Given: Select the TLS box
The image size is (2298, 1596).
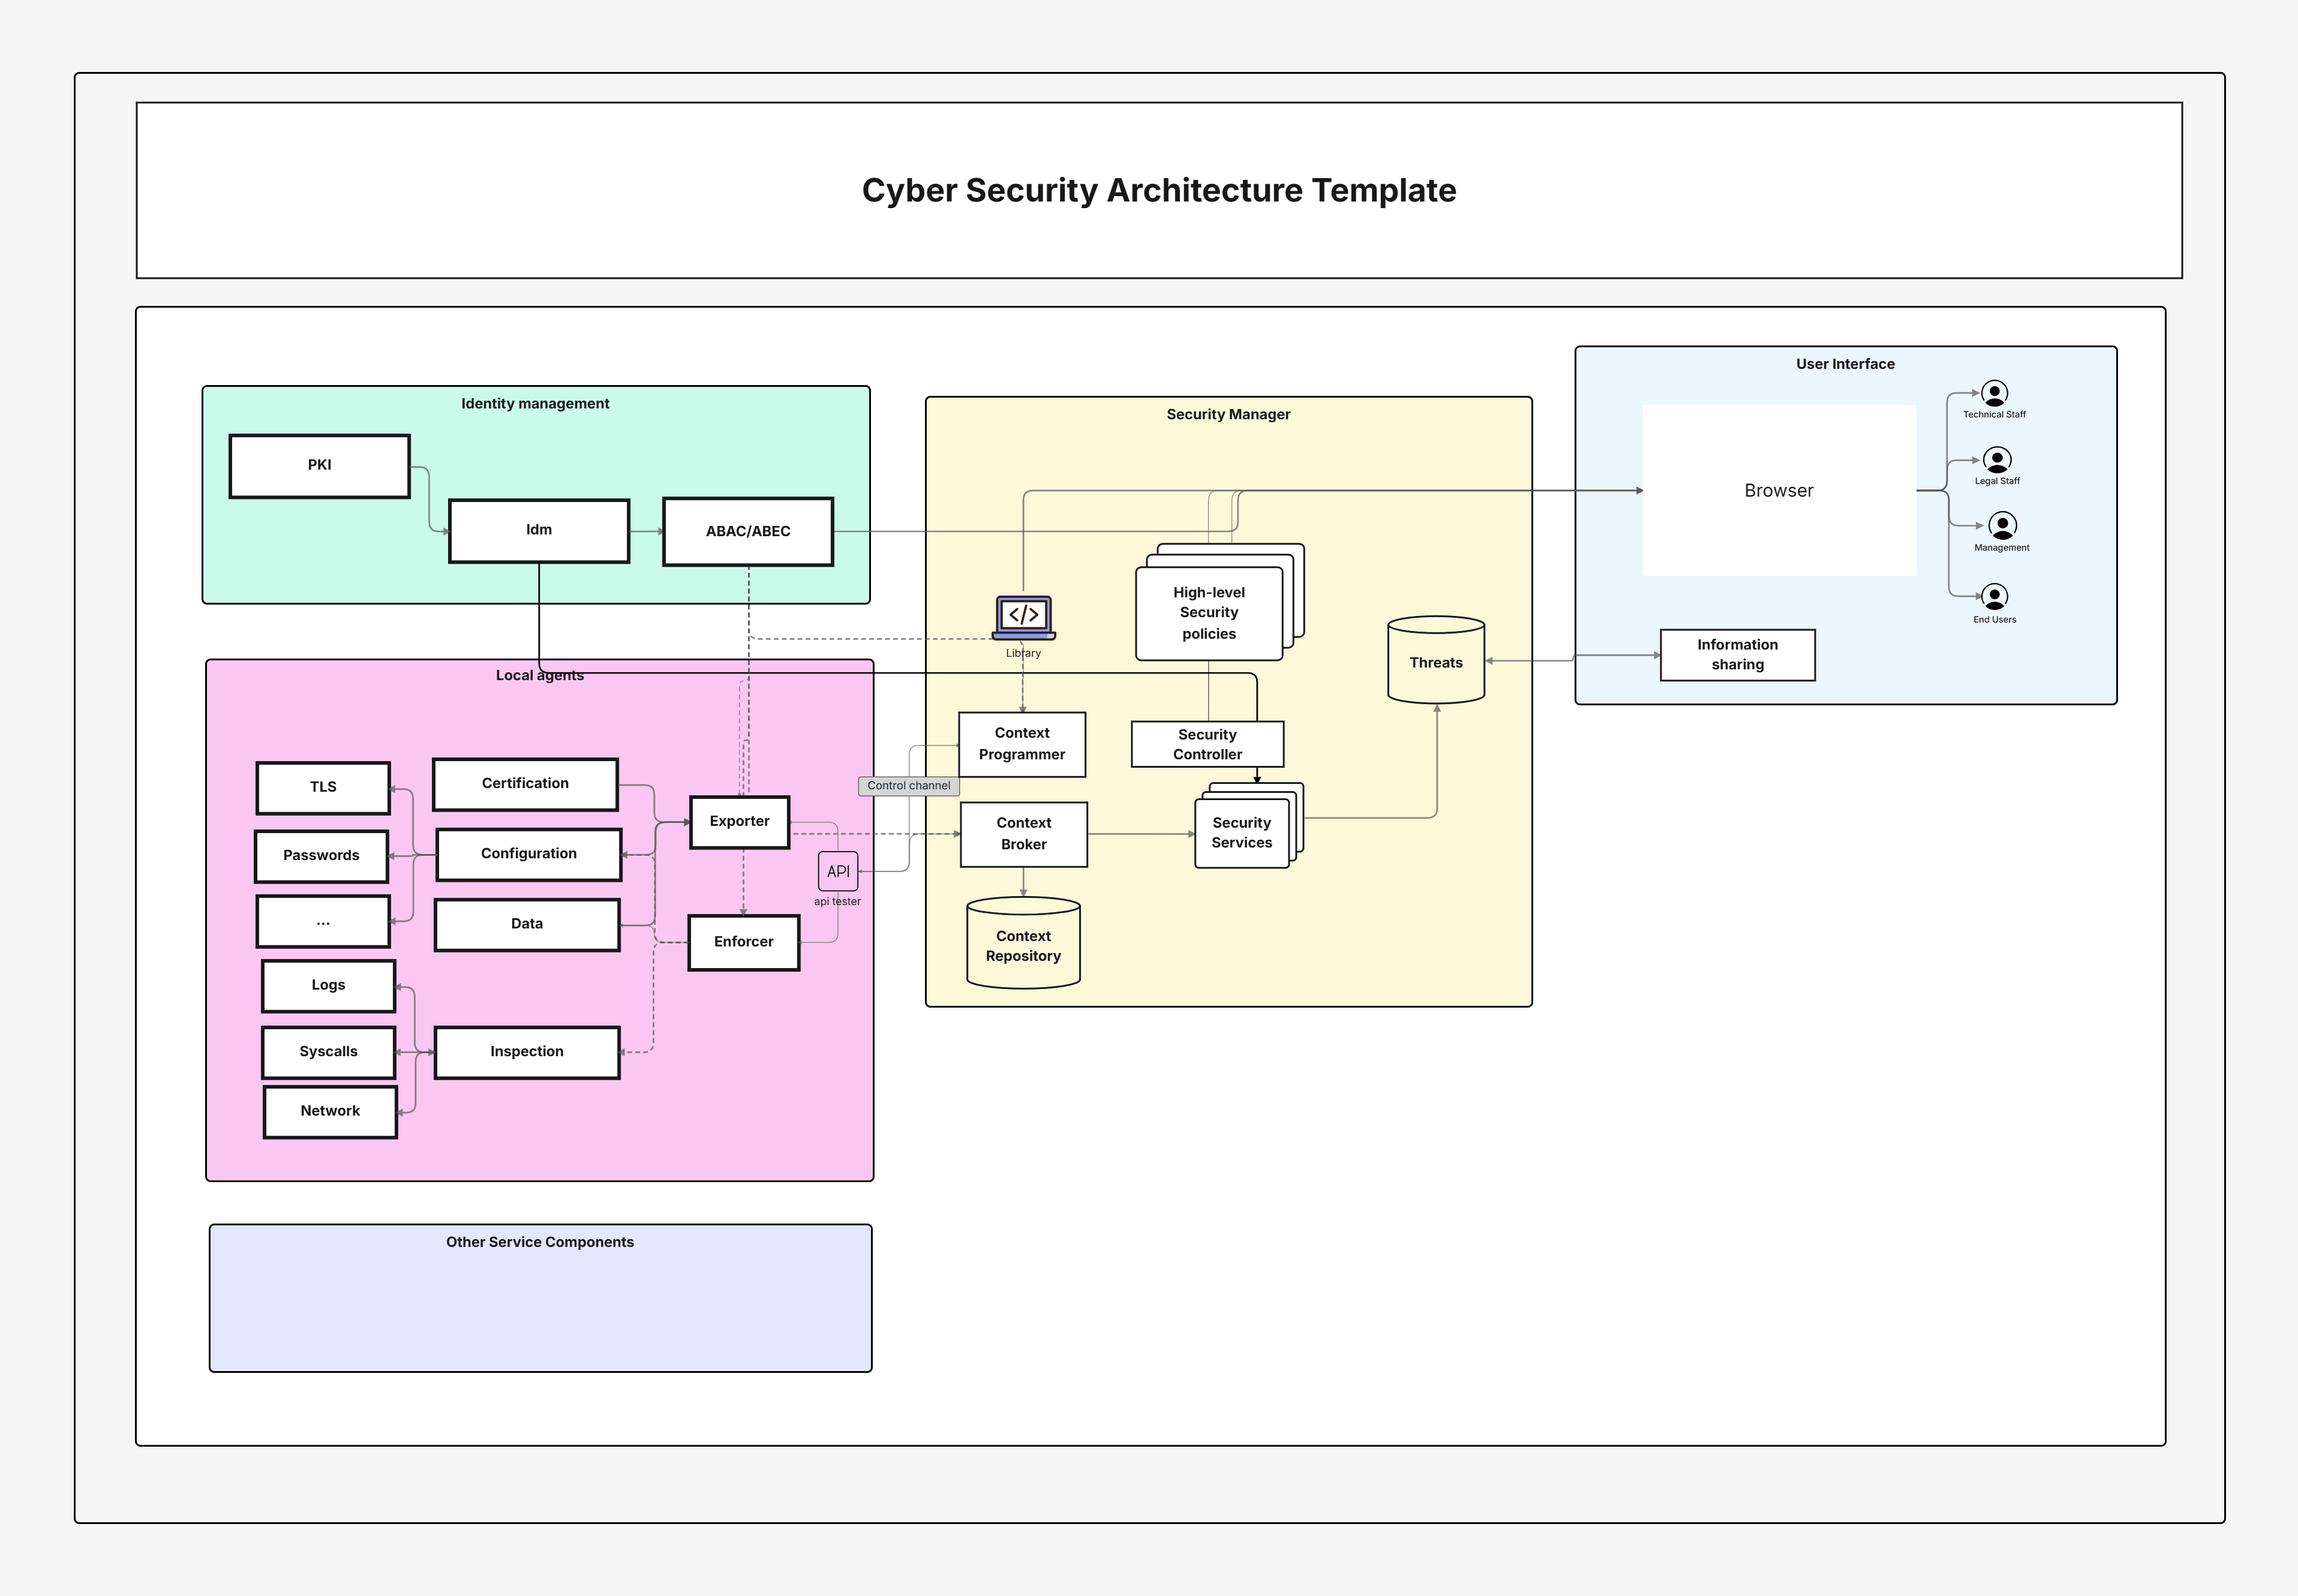Looking at the screenshot, I should [323, 788].
